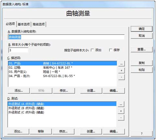Click the minus button beside the 测试 list
Screen dimensions: 156x140
[121, 118]
